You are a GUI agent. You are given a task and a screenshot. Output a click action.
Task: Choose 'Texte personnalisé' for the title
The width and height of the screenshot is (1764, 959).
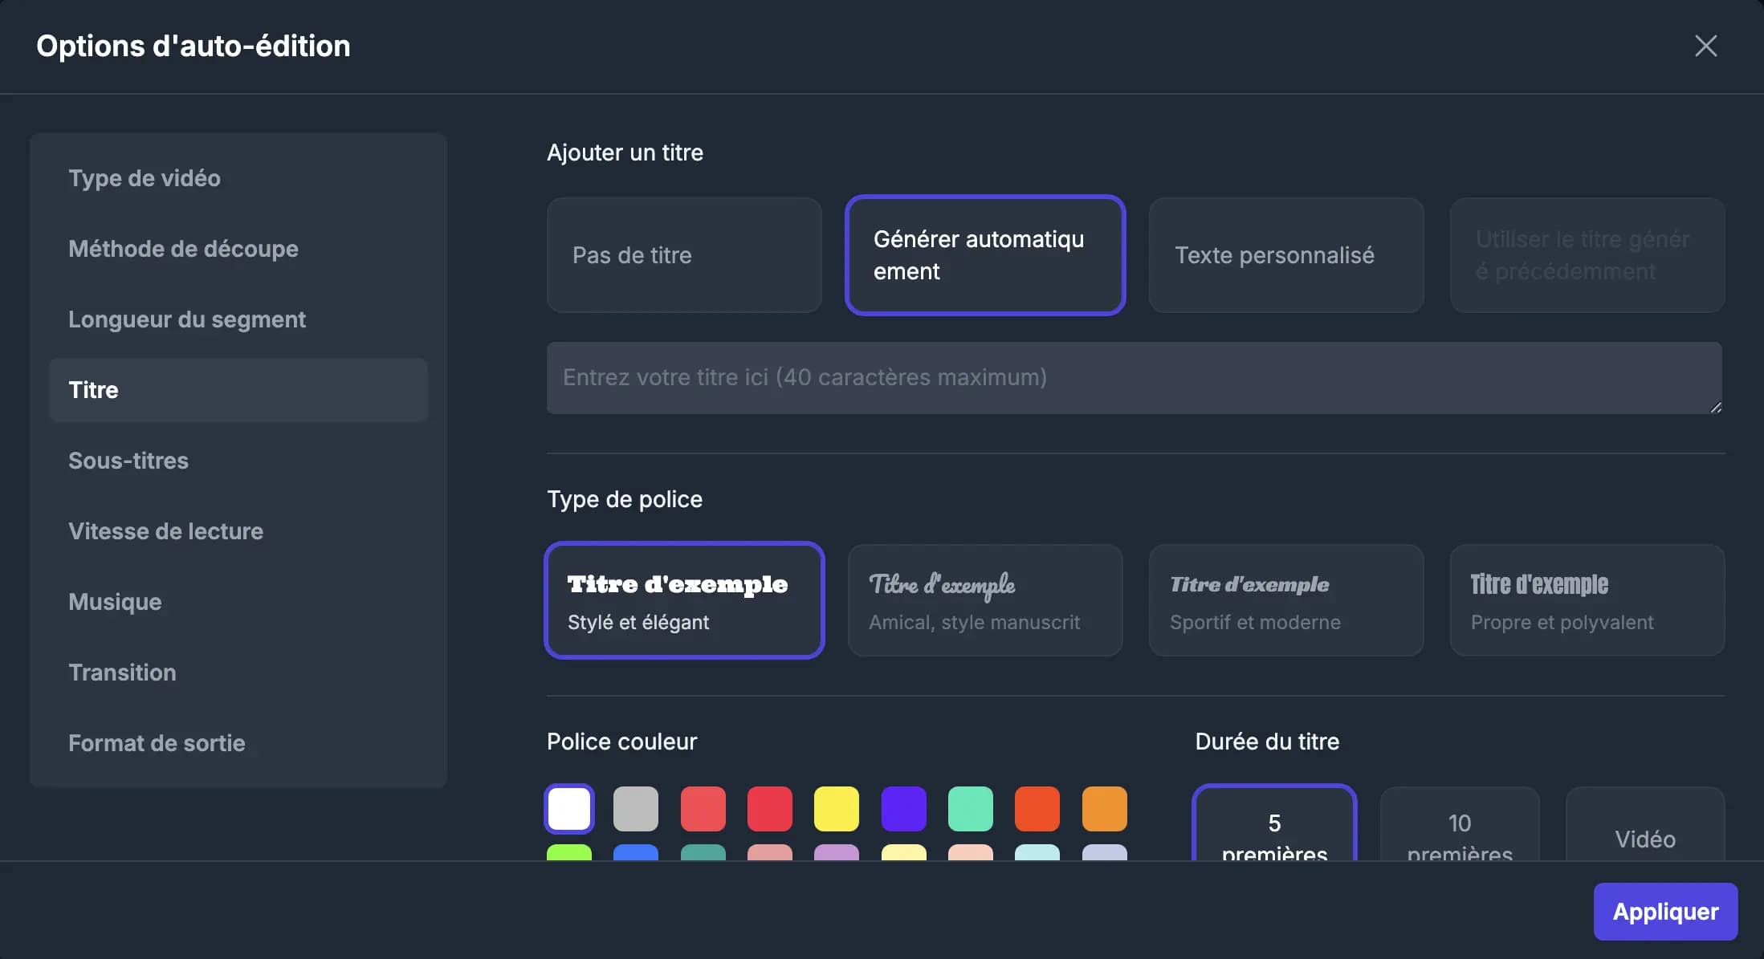pos(1285,255)
